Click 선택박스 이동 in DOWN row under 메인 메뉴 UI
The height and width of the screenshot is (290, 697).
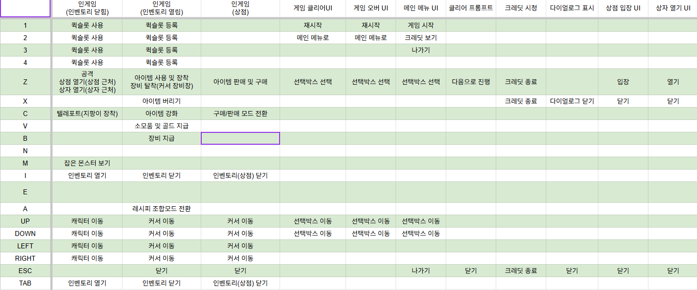[x=421, y=233]
